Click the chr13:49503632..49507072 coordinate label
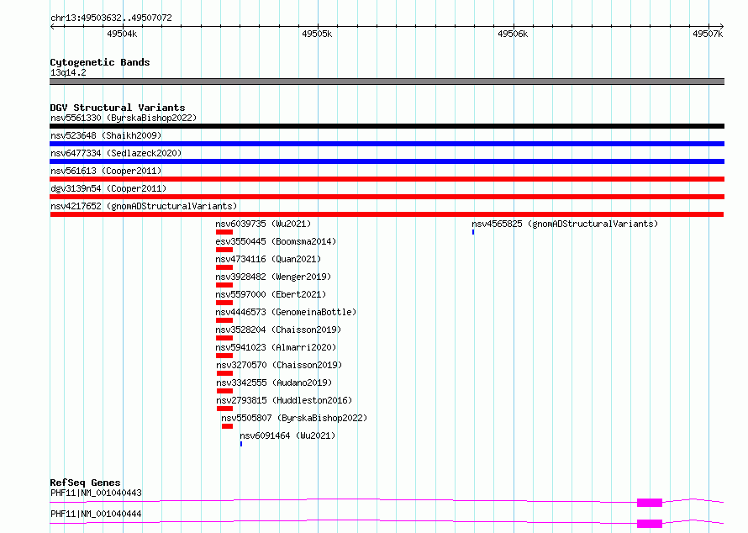 (111, 18)
